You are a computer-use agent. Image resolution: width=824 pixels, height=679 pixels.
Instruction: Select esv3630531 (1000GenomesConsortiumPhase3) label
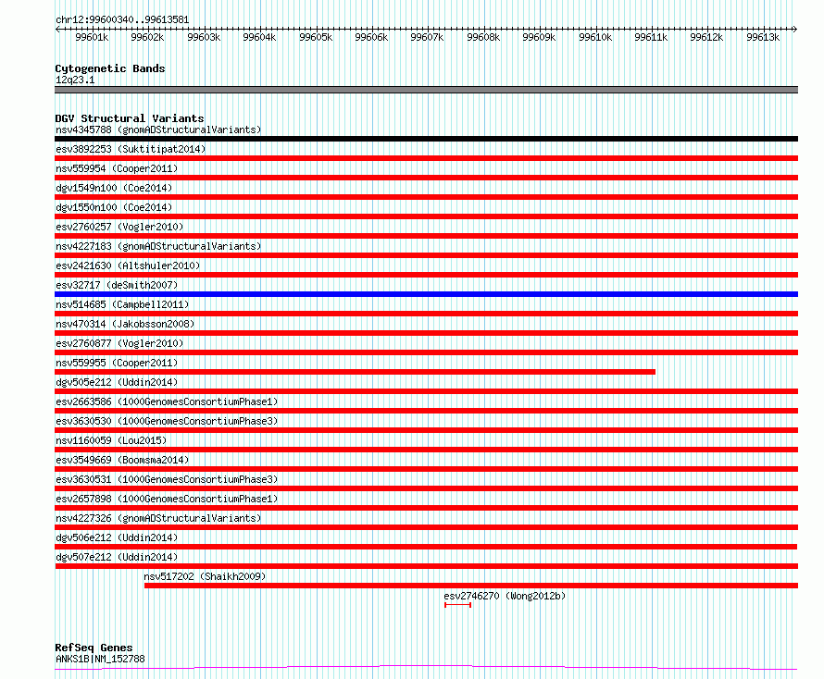pos(167,479)
